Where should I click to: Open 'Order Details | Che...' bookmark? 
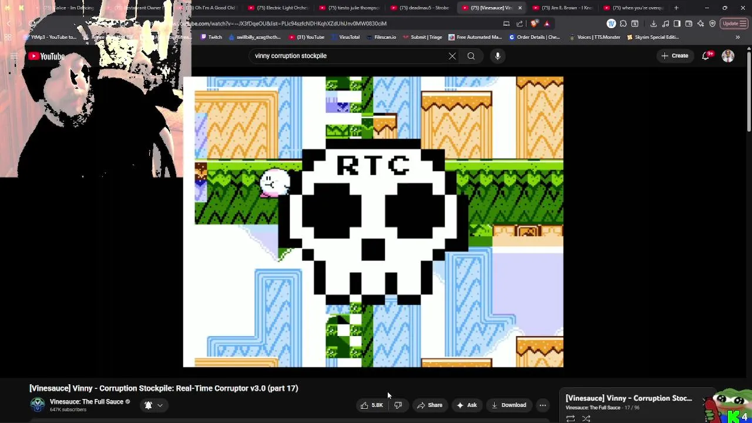[x=535, y=37]
